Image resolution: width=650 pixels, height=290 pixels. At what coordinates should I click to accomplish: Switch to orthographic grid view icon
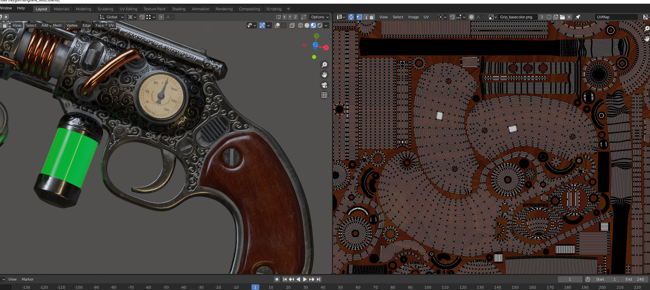tap(324, 95)
